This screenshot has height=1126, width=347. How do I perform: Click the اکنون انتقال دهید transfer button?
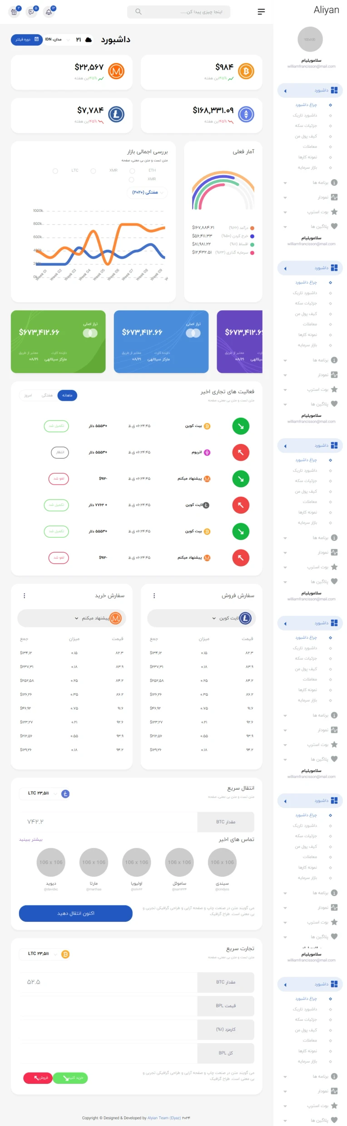75,913
